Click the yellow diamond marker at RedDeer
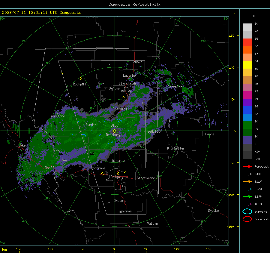 124,98
